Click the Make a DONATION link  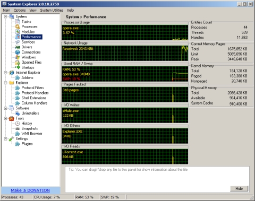pyautogui.click(x=30, y=190)
